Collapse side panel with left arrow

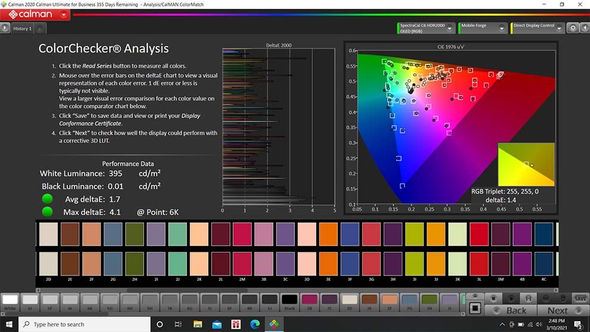click(585, 28)
